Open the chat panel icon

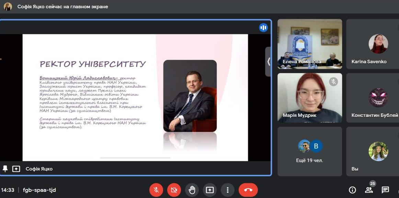coord(385,190)
